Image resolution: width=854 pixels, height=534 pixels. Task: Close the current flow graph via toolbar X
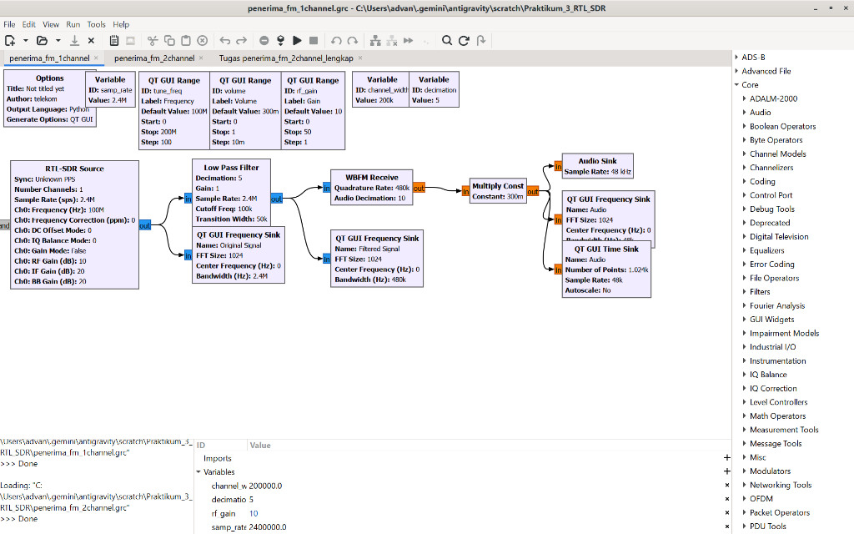tap(91, 40)
